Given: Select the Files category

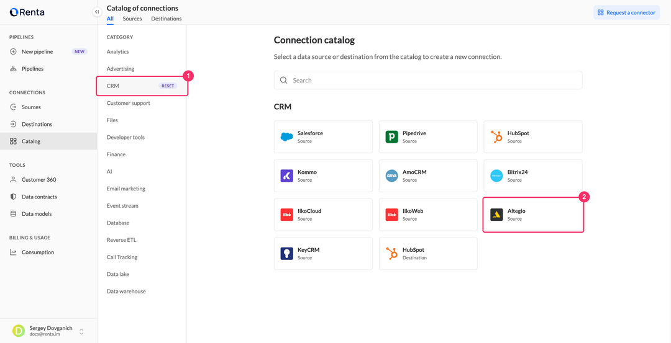Looking at the screenshot, I should (x=112, y=120).
